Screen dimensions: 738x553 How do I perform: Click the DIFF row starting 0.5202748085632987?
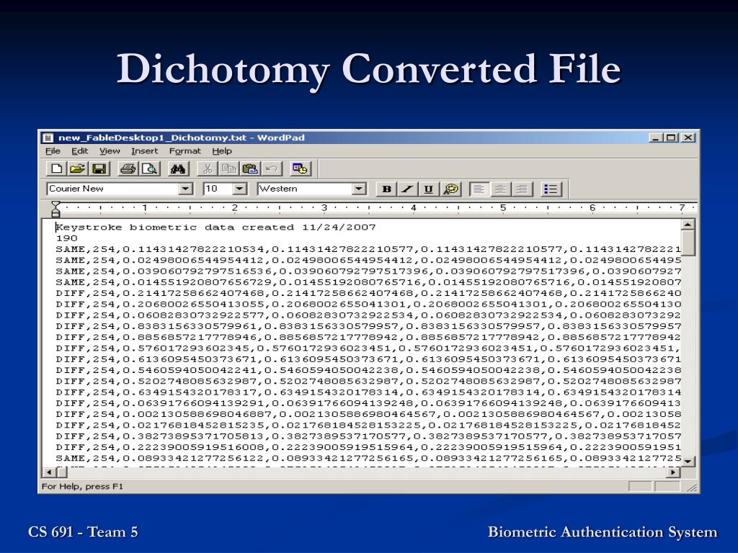(368, 381)
